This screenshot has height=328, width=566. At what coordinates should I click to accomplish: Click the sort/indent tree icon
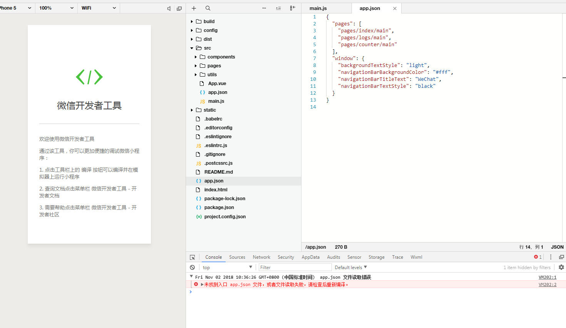(278, 8)
